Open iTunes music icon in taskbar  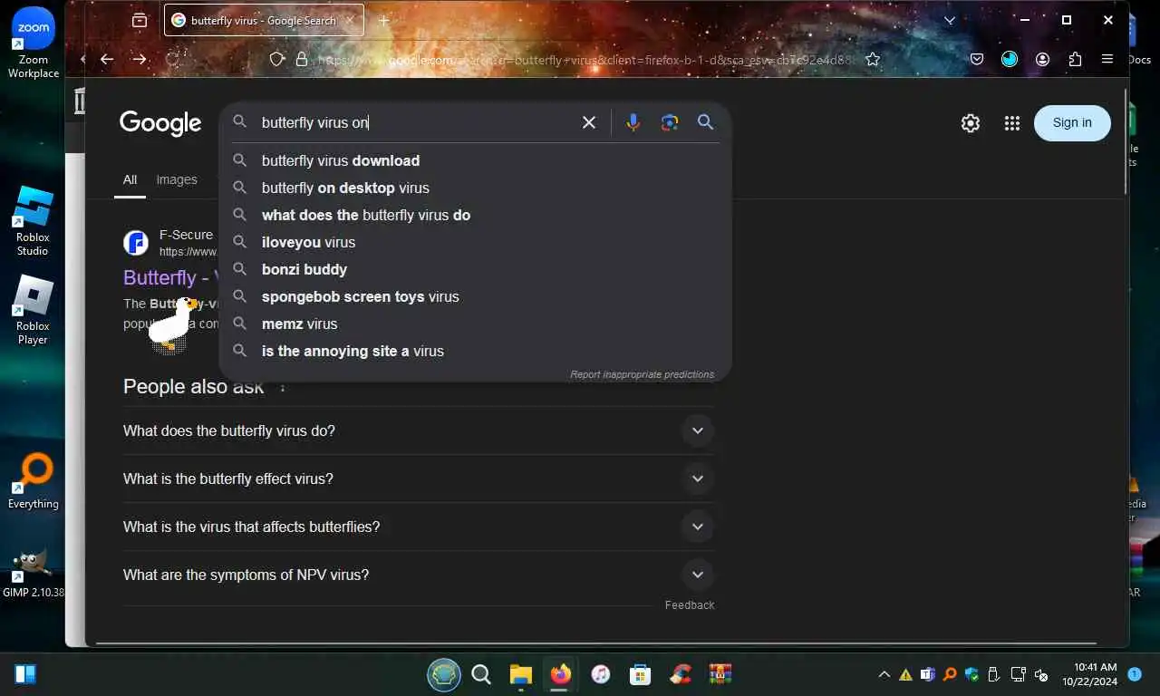[x=601, y=674]
